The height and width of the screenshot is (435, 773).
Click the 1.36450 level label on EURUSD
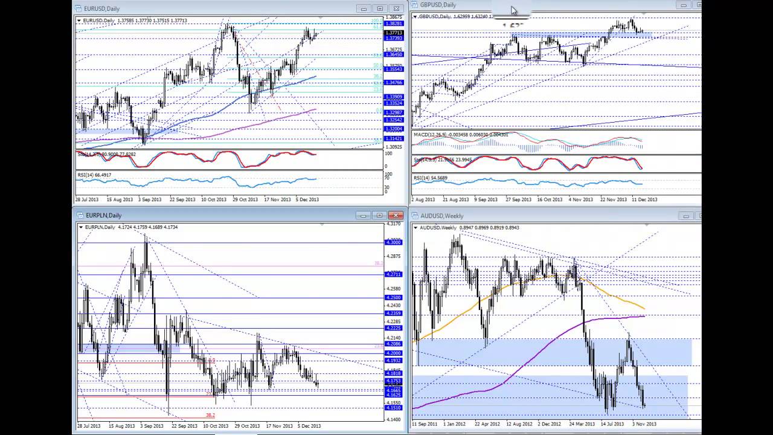coord(394,54)
